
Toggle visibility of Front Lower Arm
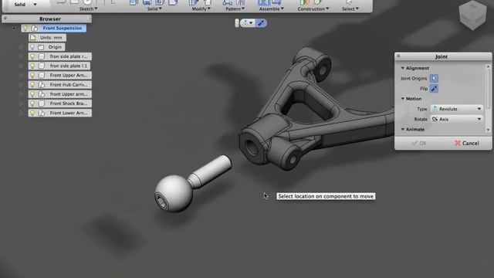[32, 113]
